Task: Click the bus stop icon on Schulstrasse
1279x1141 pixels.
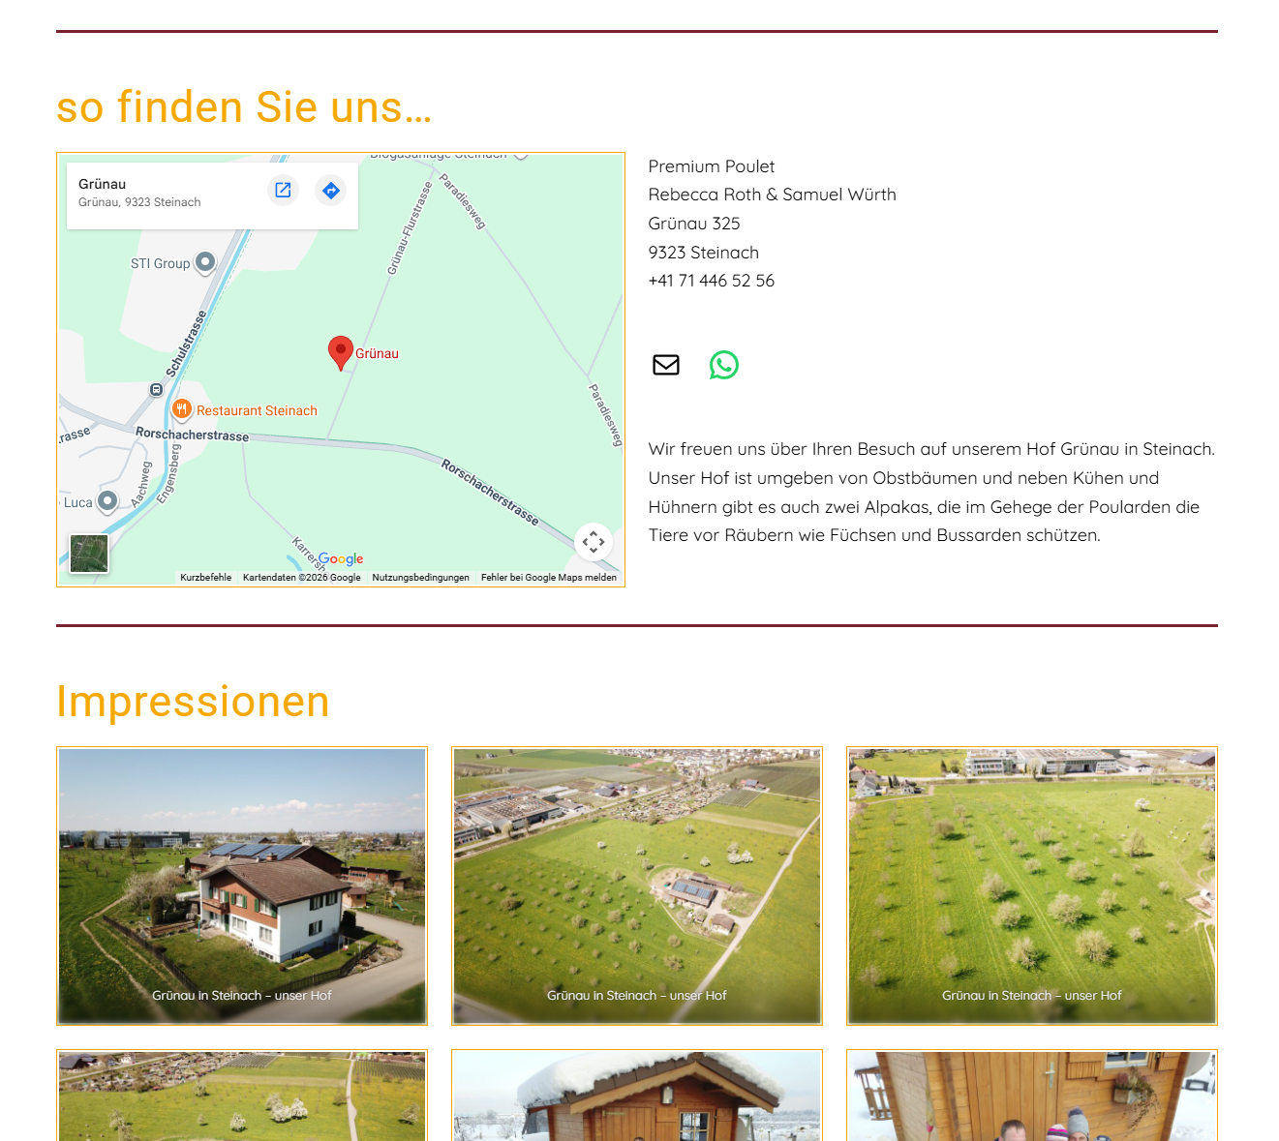Action: (157, 389)
